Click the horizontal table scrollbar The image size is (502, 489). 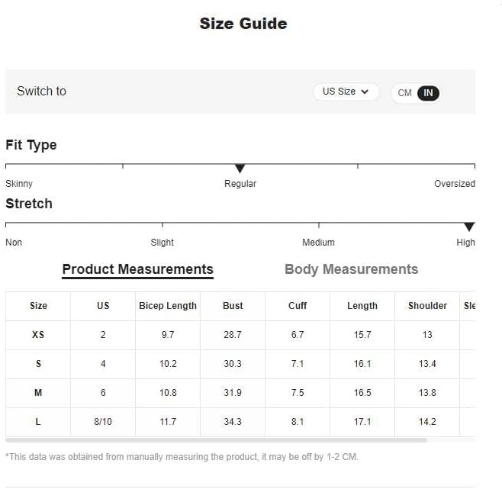(217, 440)
